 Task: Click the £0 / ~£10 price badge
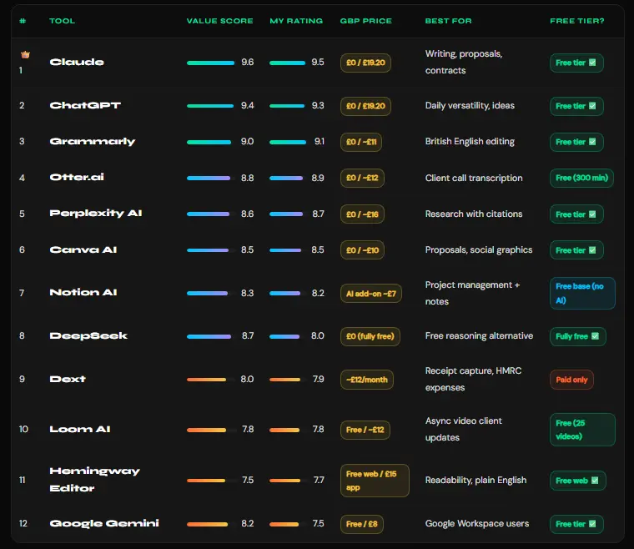coord(362,250)
